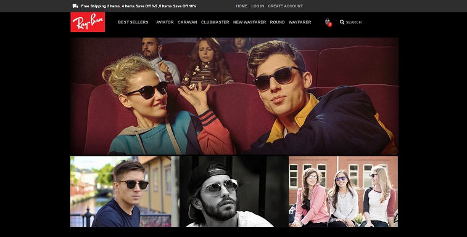Select the Caravan category

point(188,22)
